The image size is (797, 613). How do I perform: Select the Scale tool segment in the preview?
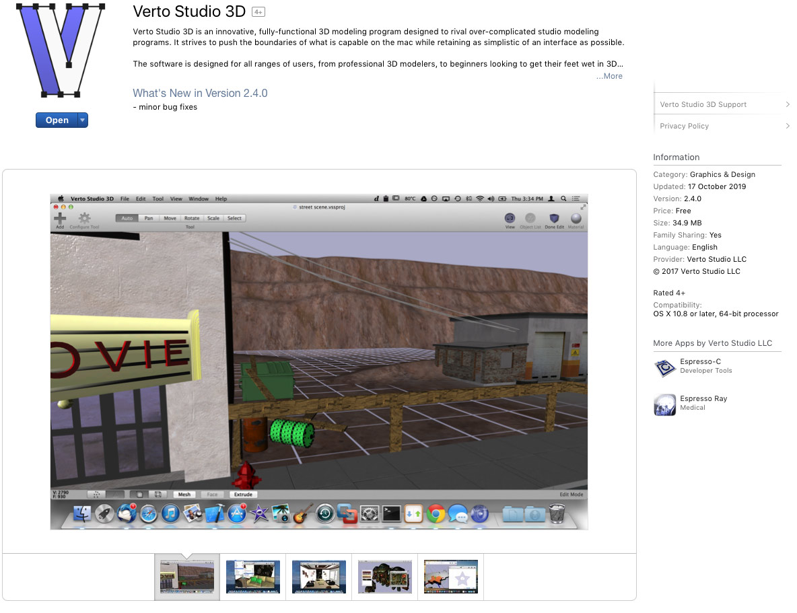point(213,218)
